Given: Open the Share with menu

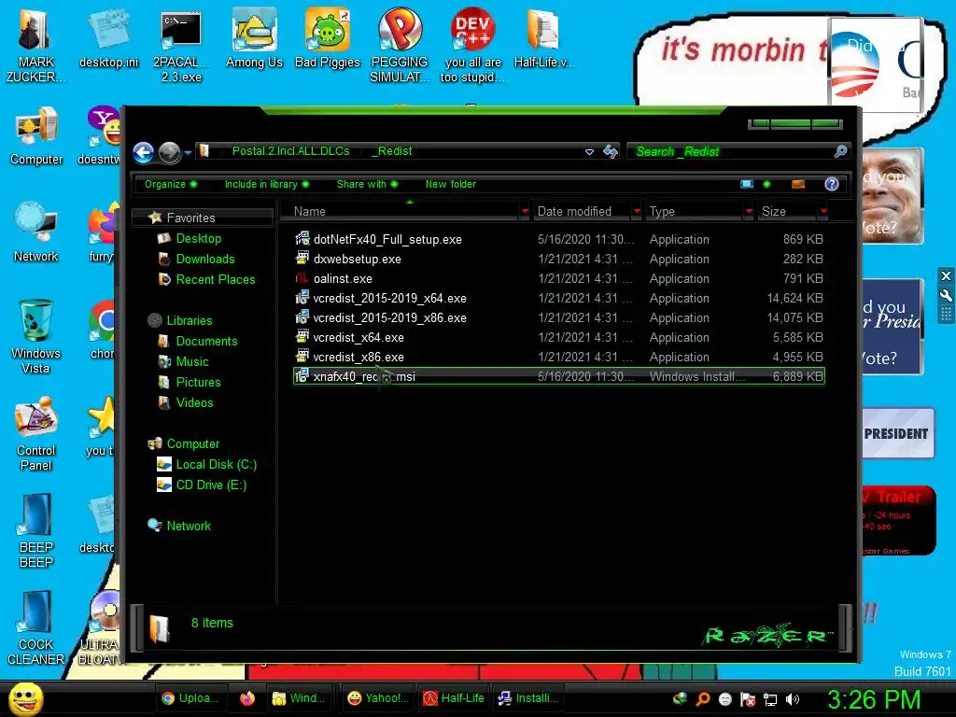Looking at the screenshot, I should point(367,184).
